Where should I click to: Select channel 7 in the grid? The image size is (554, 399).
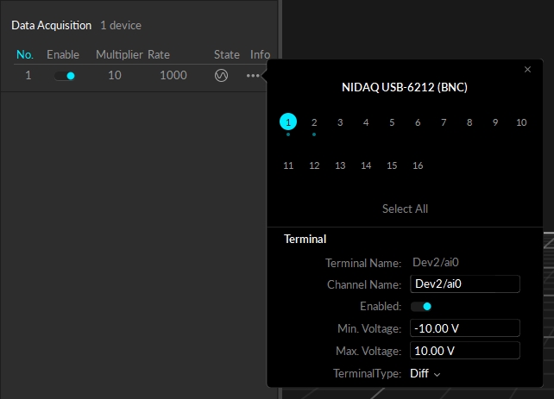[444, 122]
